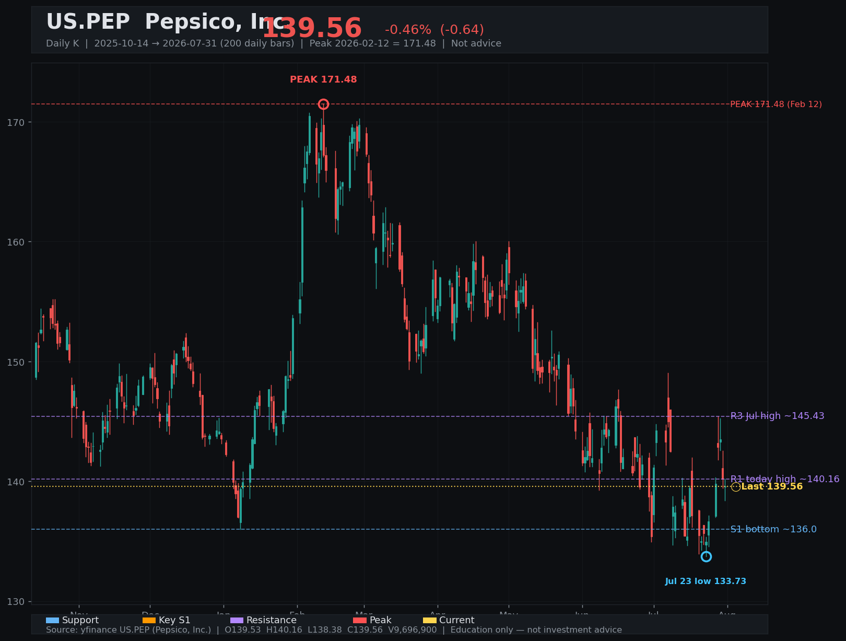Screen dimensions: 846x641
Task: Click the 140 y-axis tick label
Action: 16,482
